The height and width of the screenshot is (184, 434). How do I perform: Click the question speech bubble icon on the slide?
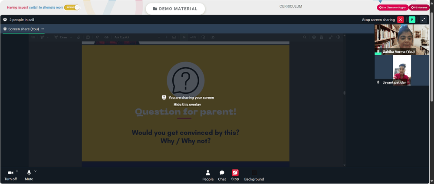(x=185, y=80)
